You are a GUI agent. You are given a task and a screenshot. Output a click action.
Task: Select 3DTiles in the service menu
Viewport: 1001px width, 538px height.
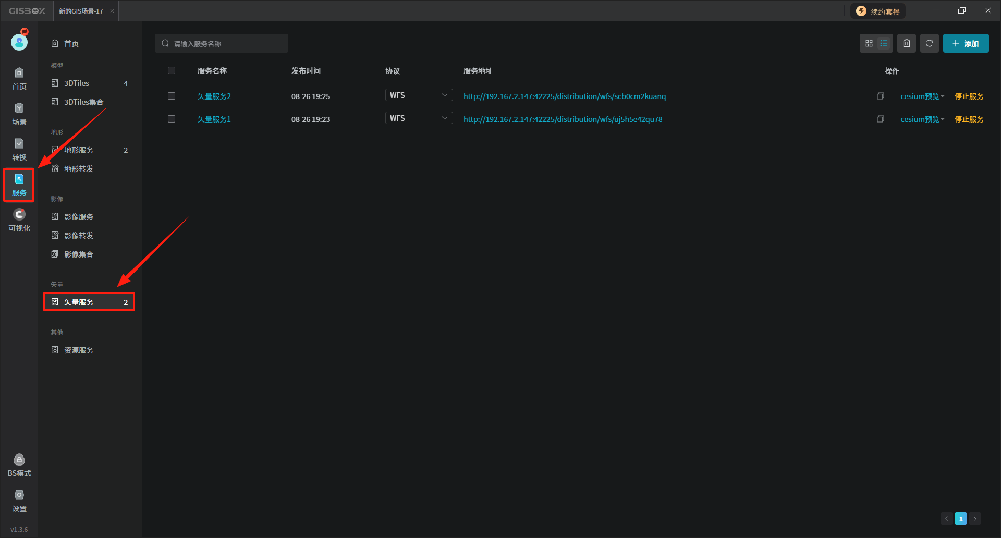tap(77, 83)
